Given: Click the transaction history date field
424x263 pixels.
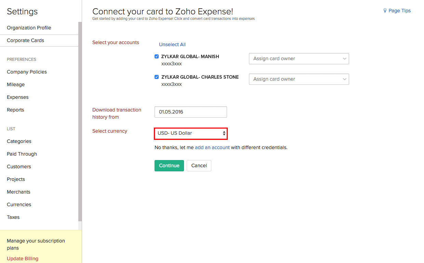Looking at the screenshot, I should (190, 112).
